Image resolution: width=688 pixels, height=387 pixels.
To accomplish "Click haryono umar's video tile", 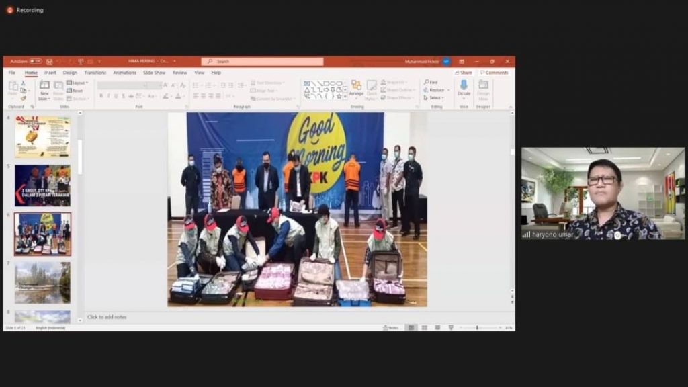I will point(603,193).
